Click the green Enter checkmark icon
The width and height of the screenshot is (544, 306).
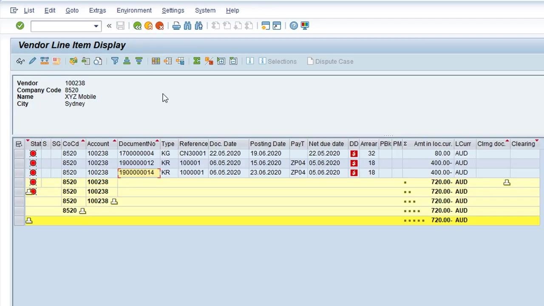(x=20, y=26)
